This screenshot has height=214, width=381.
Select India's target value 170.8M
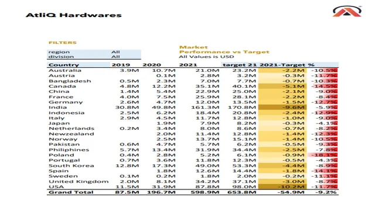242,108
